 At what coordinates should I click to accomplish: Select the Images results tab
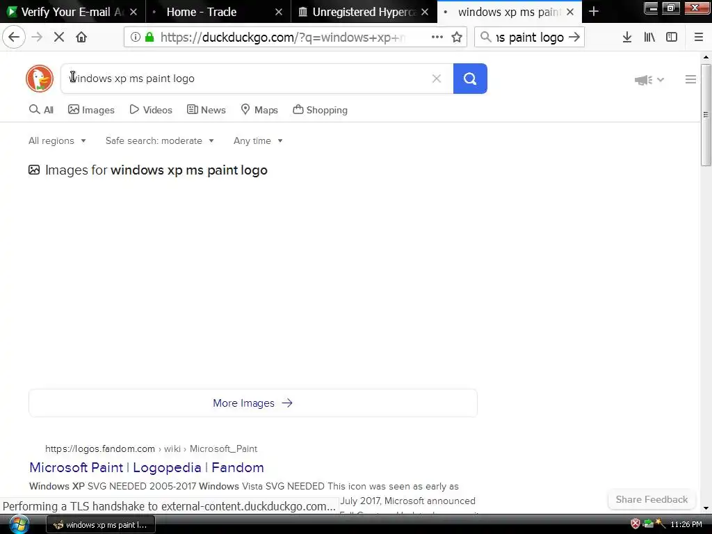(x=91, y=110)
